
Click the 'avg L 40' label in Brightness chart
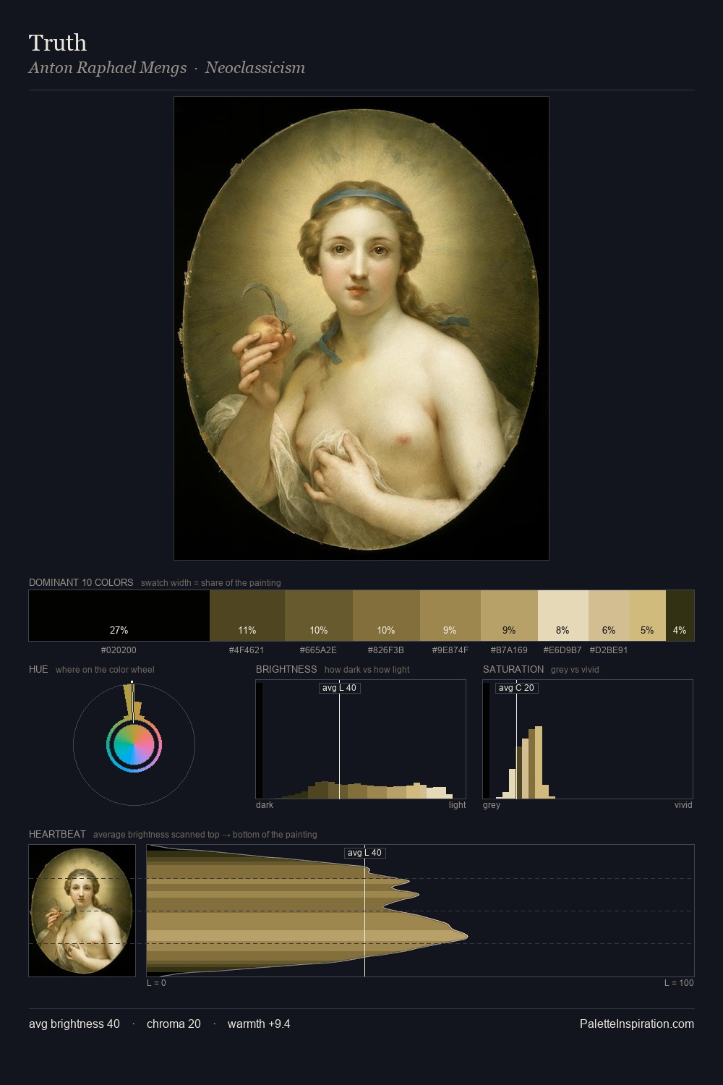pyautogui.click(x=340, y=688)
